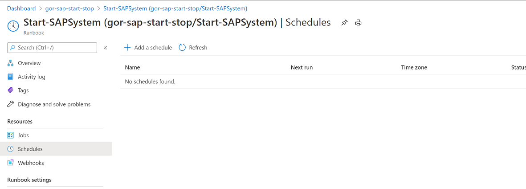Screen dimensions: 526x189
Task: Click the purple Tags icon
Action: pyautogui.click(x=10, y=90)
